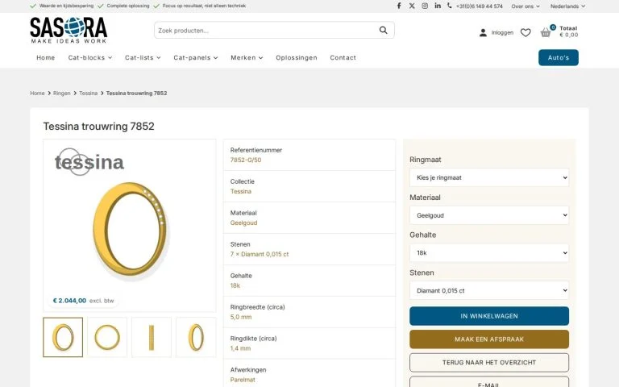Image resolution: width=619 pixels, height=387 pixels.
Task: Open the wishlist heart icon
Action: pyautogui.click(x=526, y=33)
